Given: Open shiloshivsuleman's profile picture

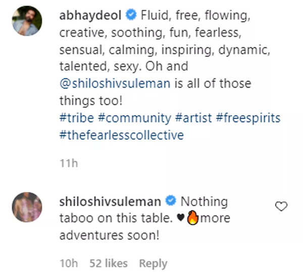Looking at the screenshot, I should pos(26,207).
